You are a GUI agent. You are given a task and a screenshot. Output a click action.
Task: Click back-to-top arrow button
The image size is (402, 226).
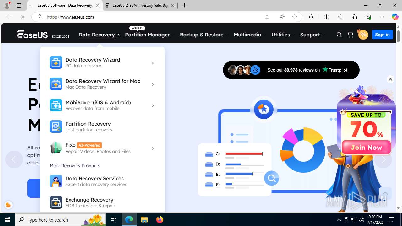385,193
